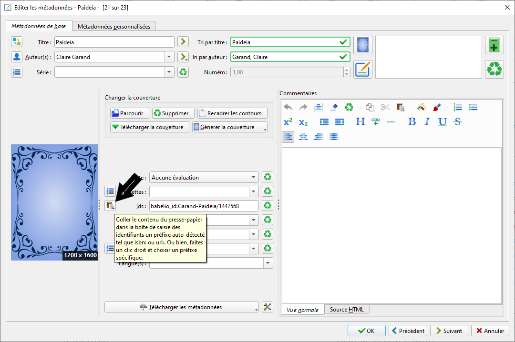The image size is (515, 342).
Task: Open the manage series editor icon
Action: coord(16,72)
